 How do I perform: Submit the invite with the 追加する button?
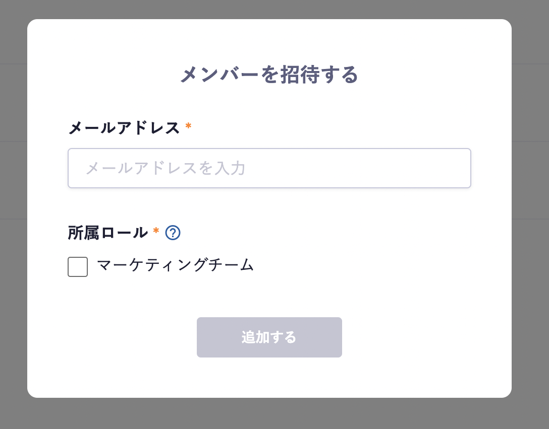pos(269,337)
